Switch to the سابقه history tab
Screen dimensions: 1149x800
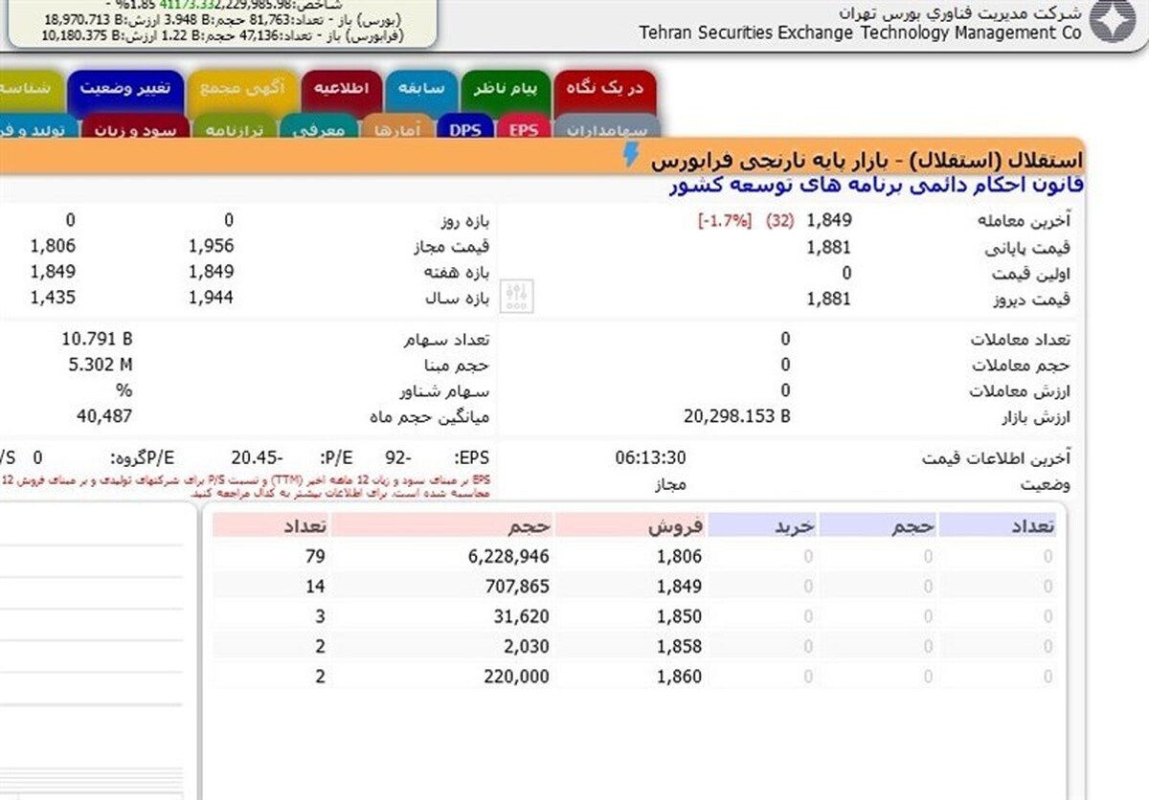(x=422, y=91)
